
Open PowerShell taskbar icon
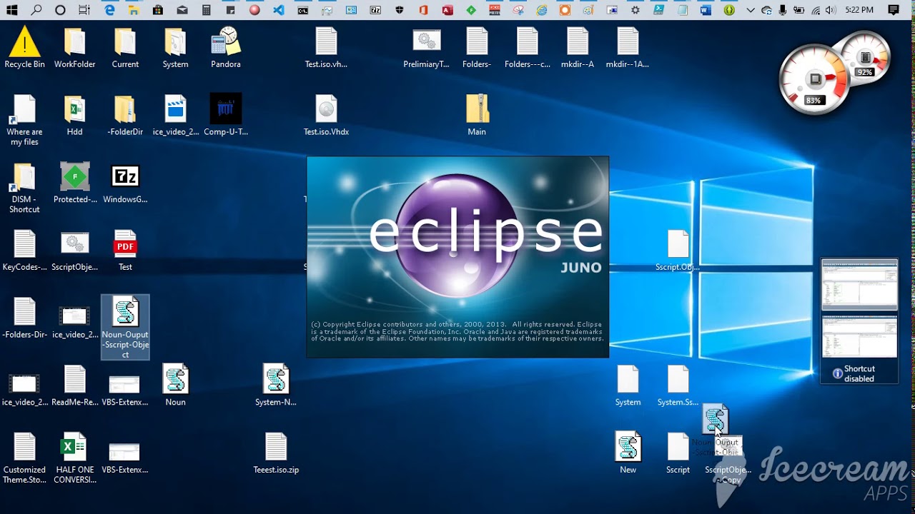pyautogui.click(x=659, y=10)
